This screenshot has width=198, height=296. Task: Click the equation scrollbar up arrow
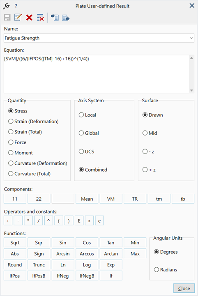[x=191, y=58]
